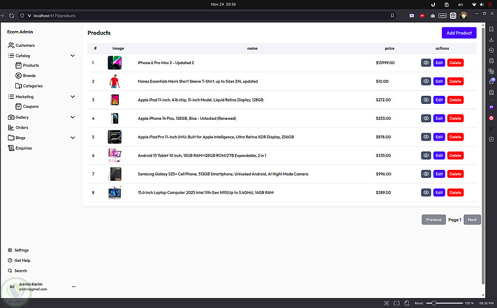The image size is (497, 308).
Task: Delete the Apple iPad 11-inch A16 product
Action: click(455, 100)
